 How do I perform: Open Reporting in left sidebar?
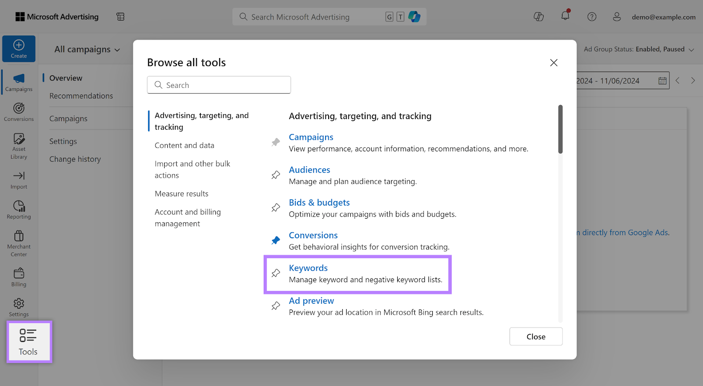pos(19,210)
